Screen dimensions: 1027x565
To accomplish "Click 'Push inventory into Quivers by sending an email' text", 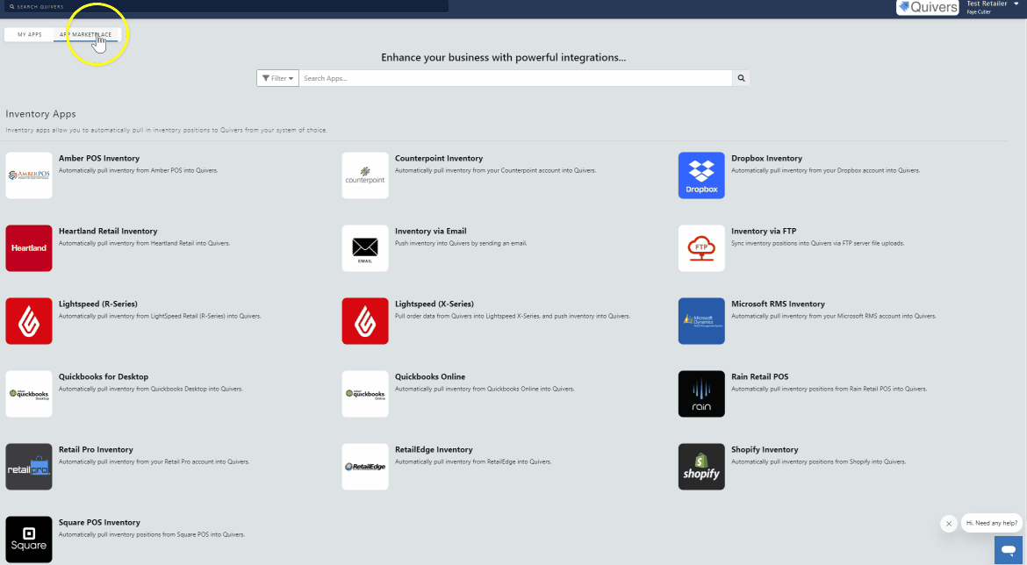I will pyautogui.click(x=461, y=243).
